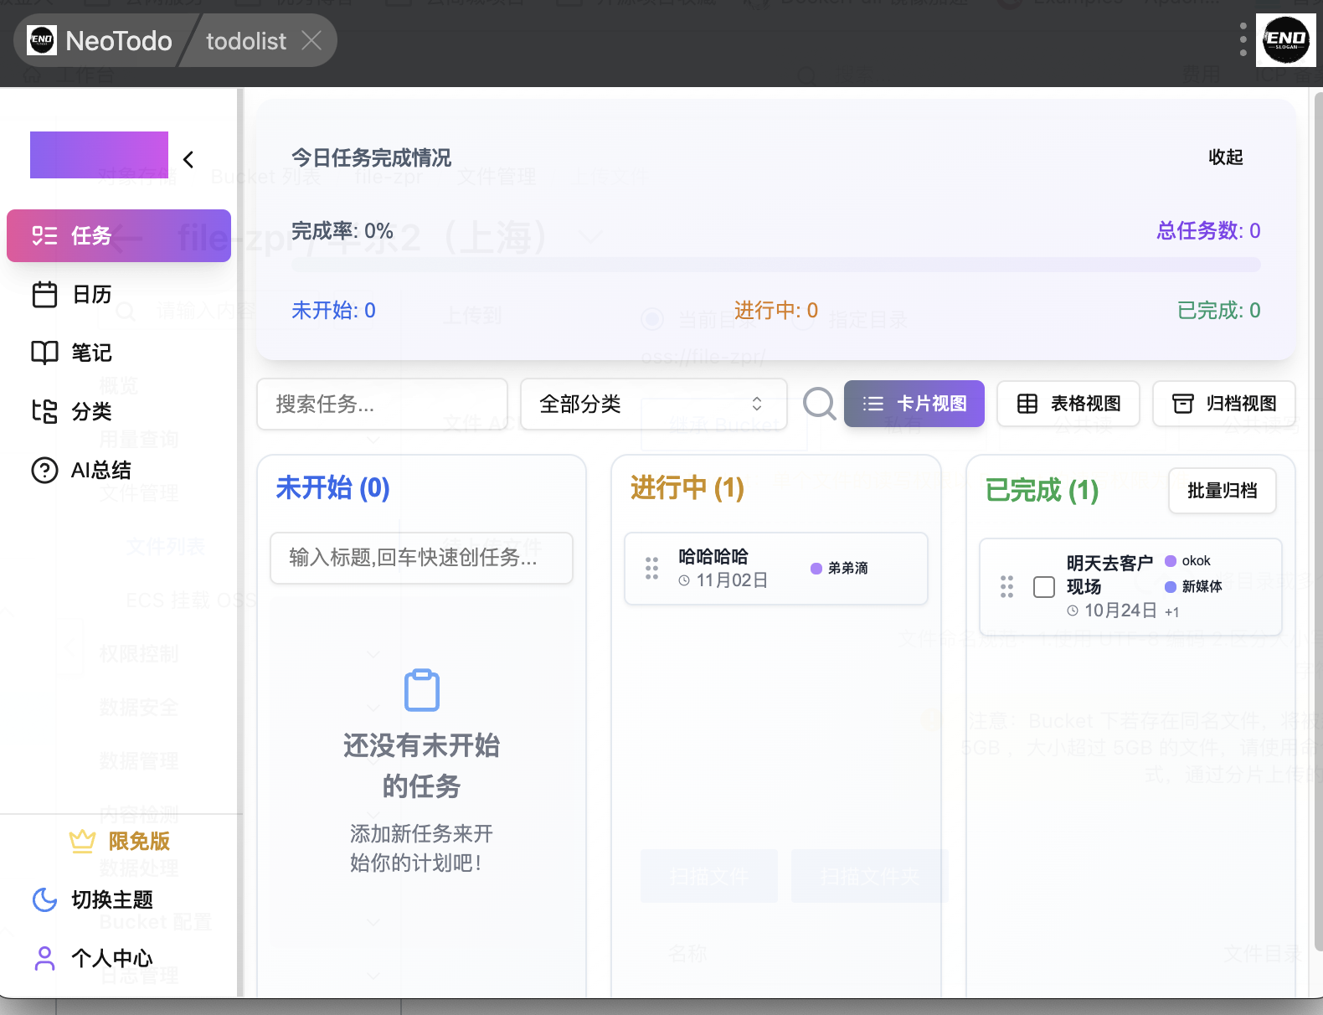Click the 弟弟滴 tag on 哈哈哈哈 card
Screen dimensions: 1323x1015
pyautogui.click(x=848, y=568)
